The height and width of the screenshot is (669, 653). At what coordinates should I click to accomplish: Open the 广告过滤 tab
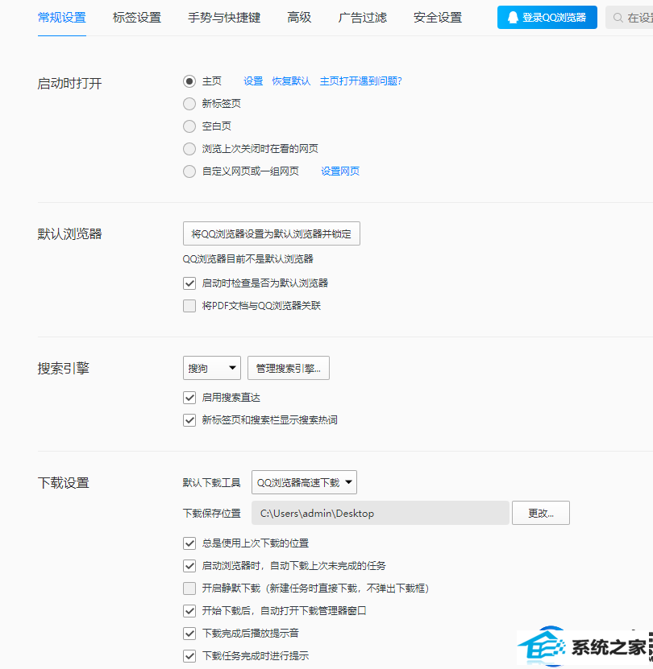(363, 18)
